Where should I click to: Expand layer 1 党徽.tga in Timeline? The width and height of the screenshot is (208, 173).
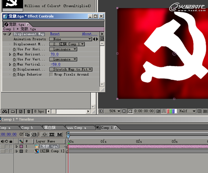[x=17, y=146]
